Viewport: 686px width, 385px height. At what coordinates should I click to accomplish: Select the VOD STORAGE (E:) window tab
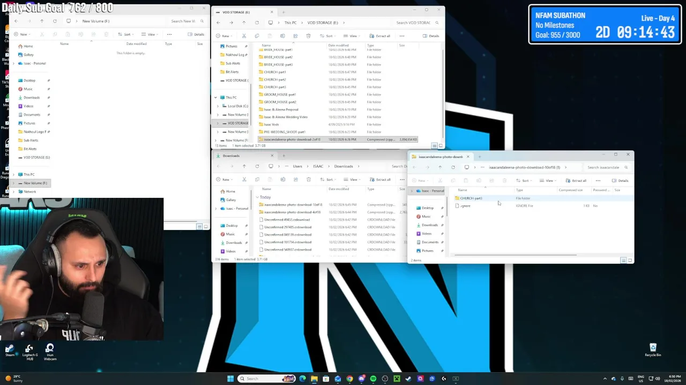pos(244,12)
